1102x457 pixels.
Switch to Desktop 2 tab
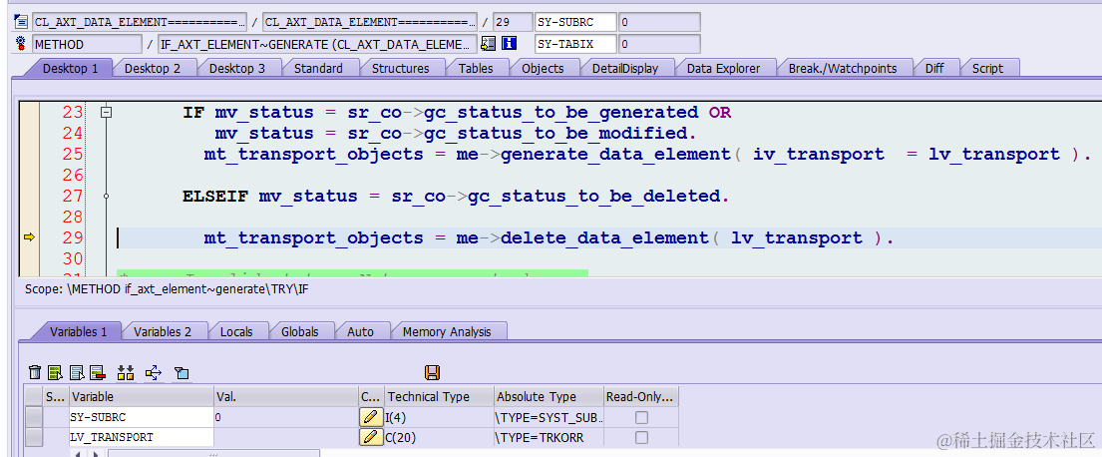tap(152, 68)
